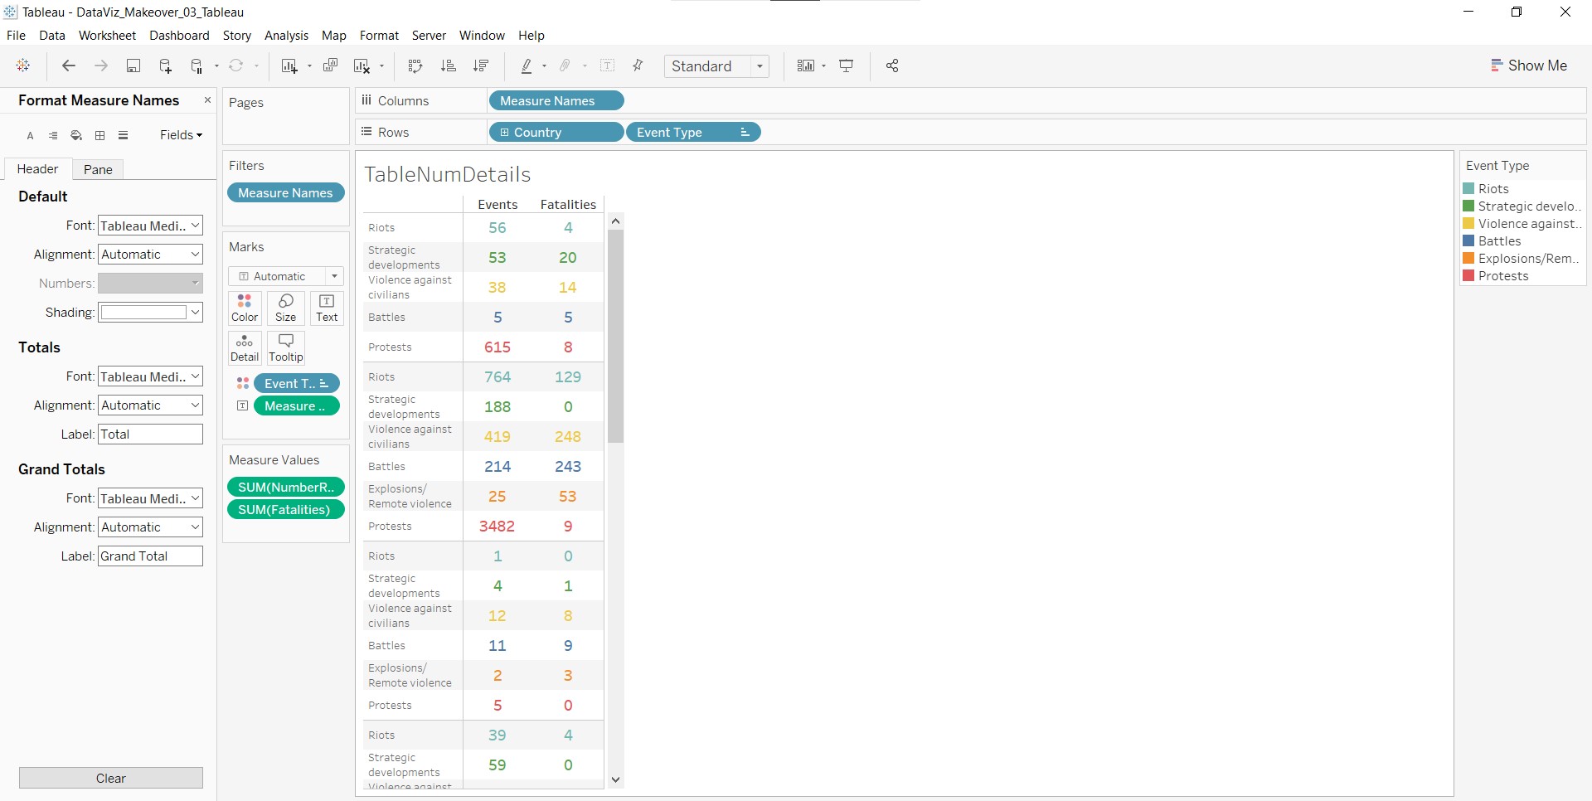Open the Color card in Marks
1592x801 pixels.
(245, 308)
